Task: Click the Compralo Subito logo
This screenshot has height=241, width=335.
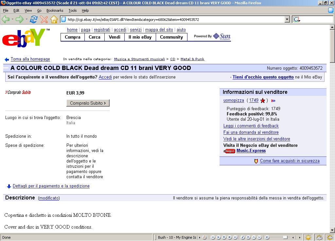Action: tap(18, 92)
